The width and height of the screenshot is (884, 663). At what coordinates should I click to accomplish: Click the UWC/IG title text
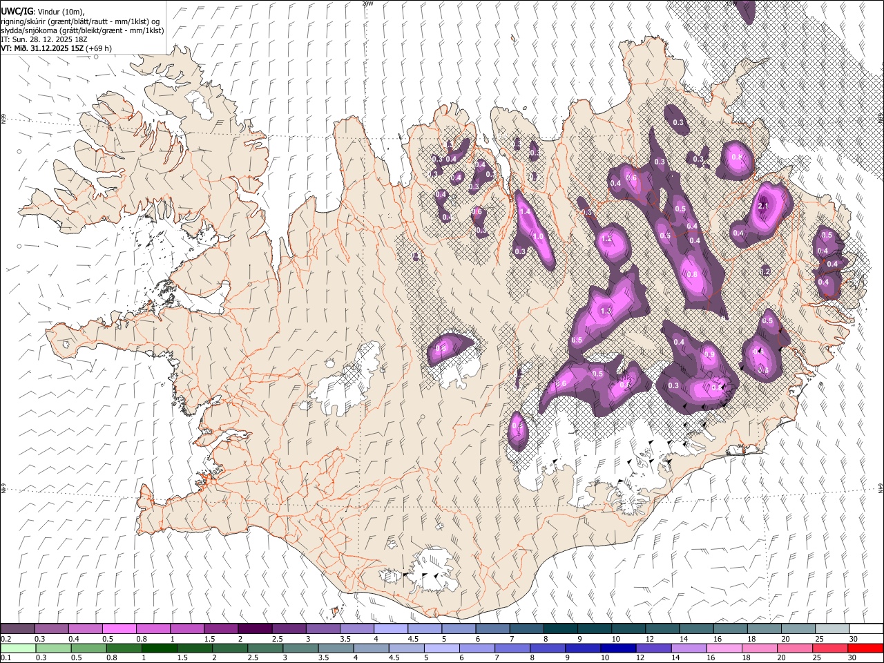point(17,11)
